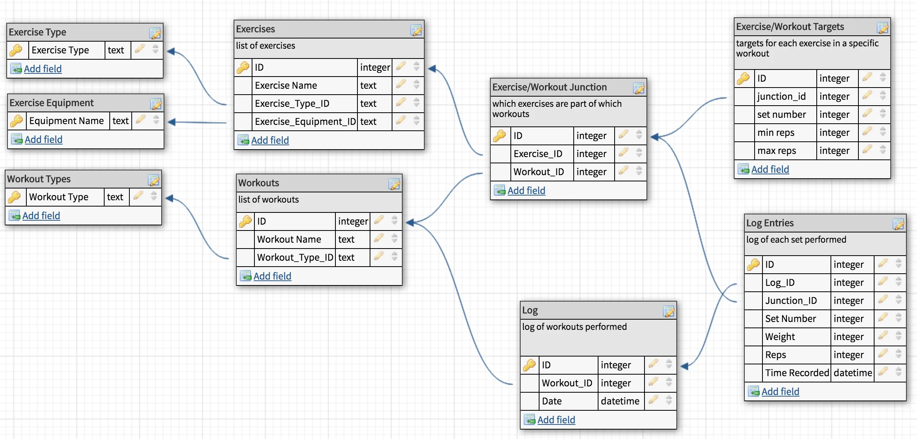Add a field to Exercise/Workout Targets table
Screen dimensions: 917x439
pos(770,169)
